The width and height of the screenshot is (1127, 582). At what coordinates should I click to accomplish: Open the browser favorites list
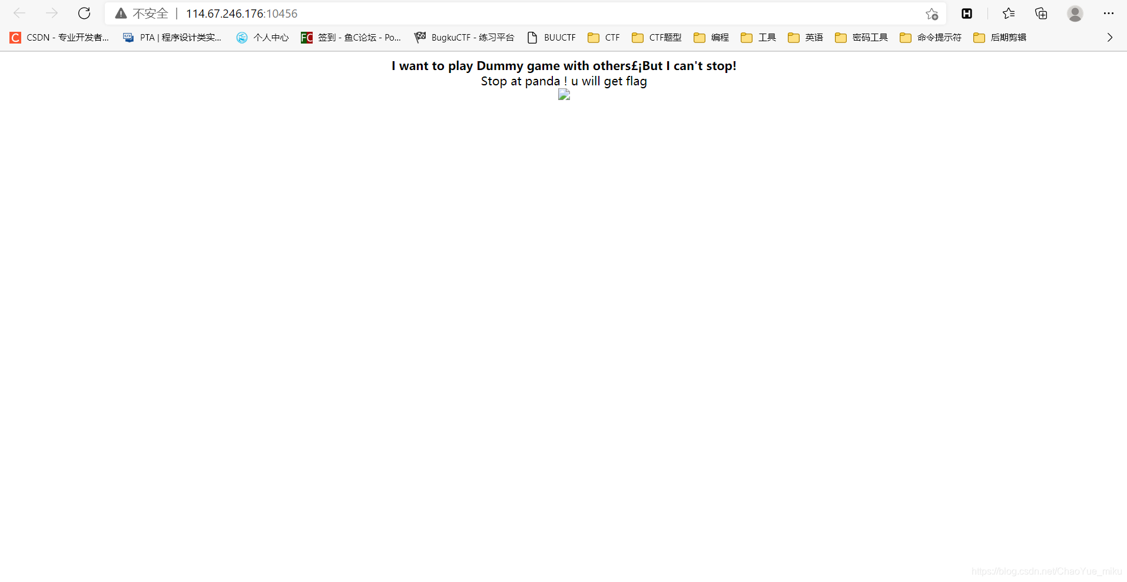[x=1009, y=13]
